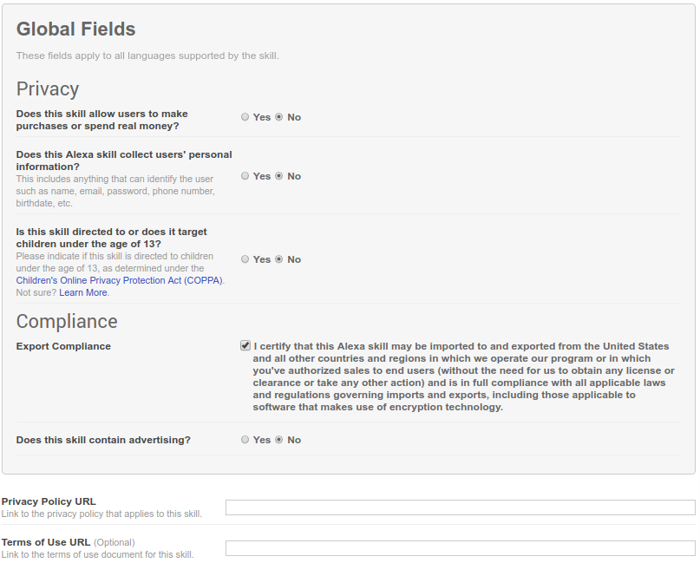Focus the Privacy Policy URL input field

tap(460, 507)
